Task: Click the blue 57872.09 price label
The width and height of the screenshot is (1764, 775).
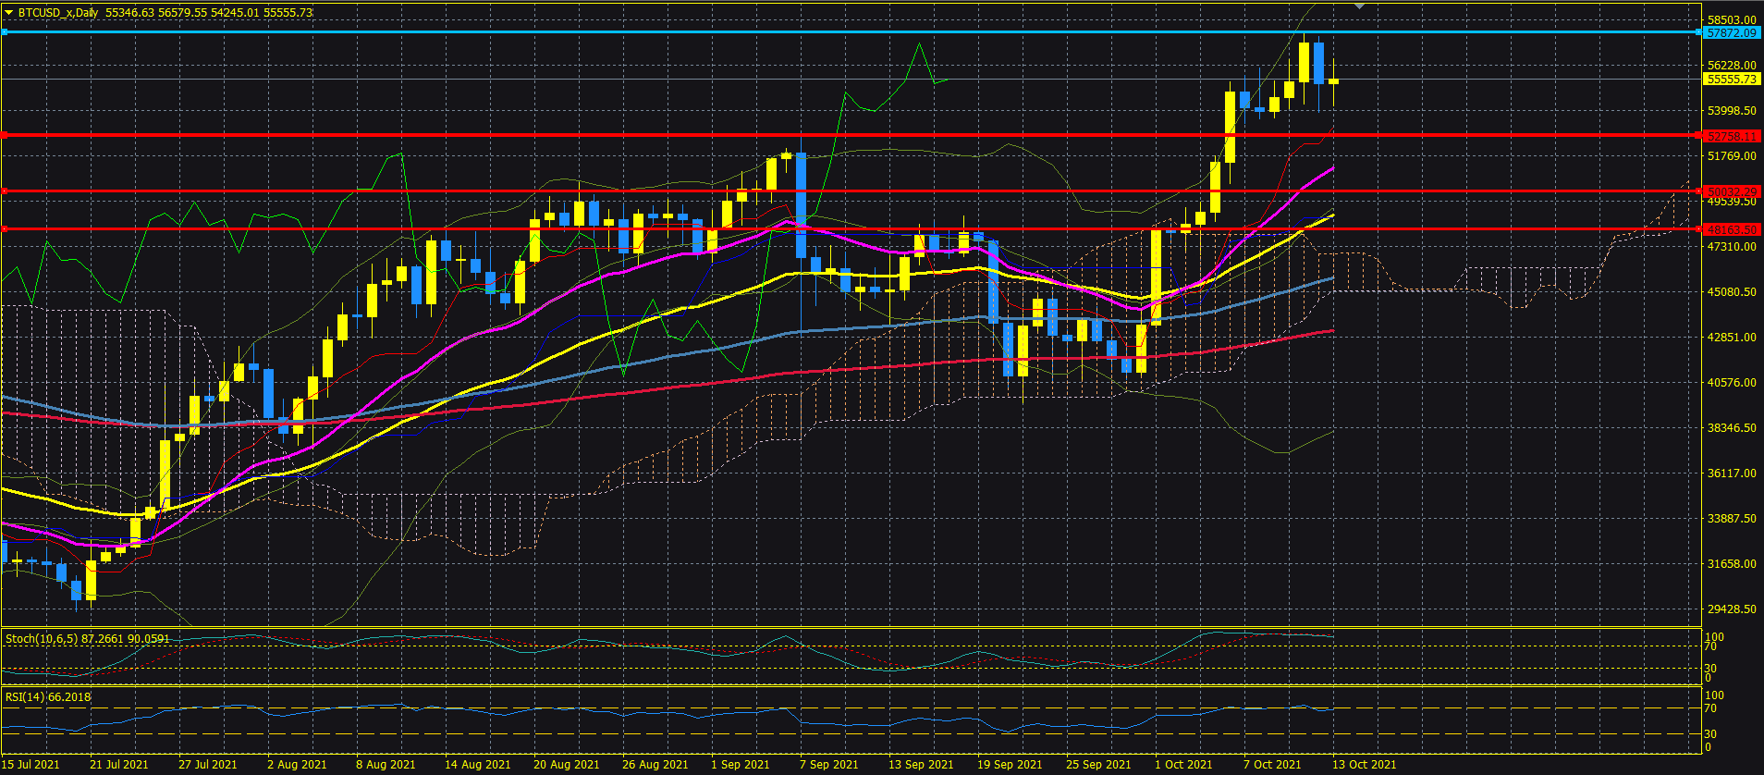Action: 1732,32
